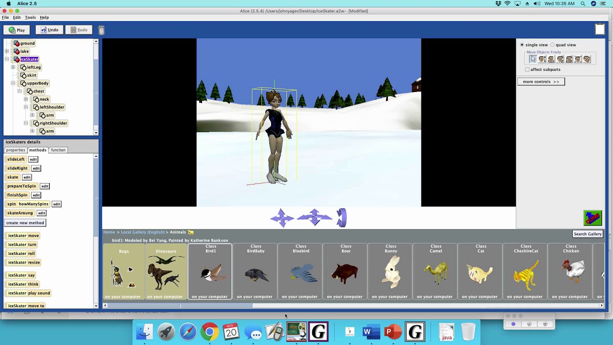The width and height of the screenshot is (613, 345).
Task: Open the File menu
Action: click(x=5, y=17)
